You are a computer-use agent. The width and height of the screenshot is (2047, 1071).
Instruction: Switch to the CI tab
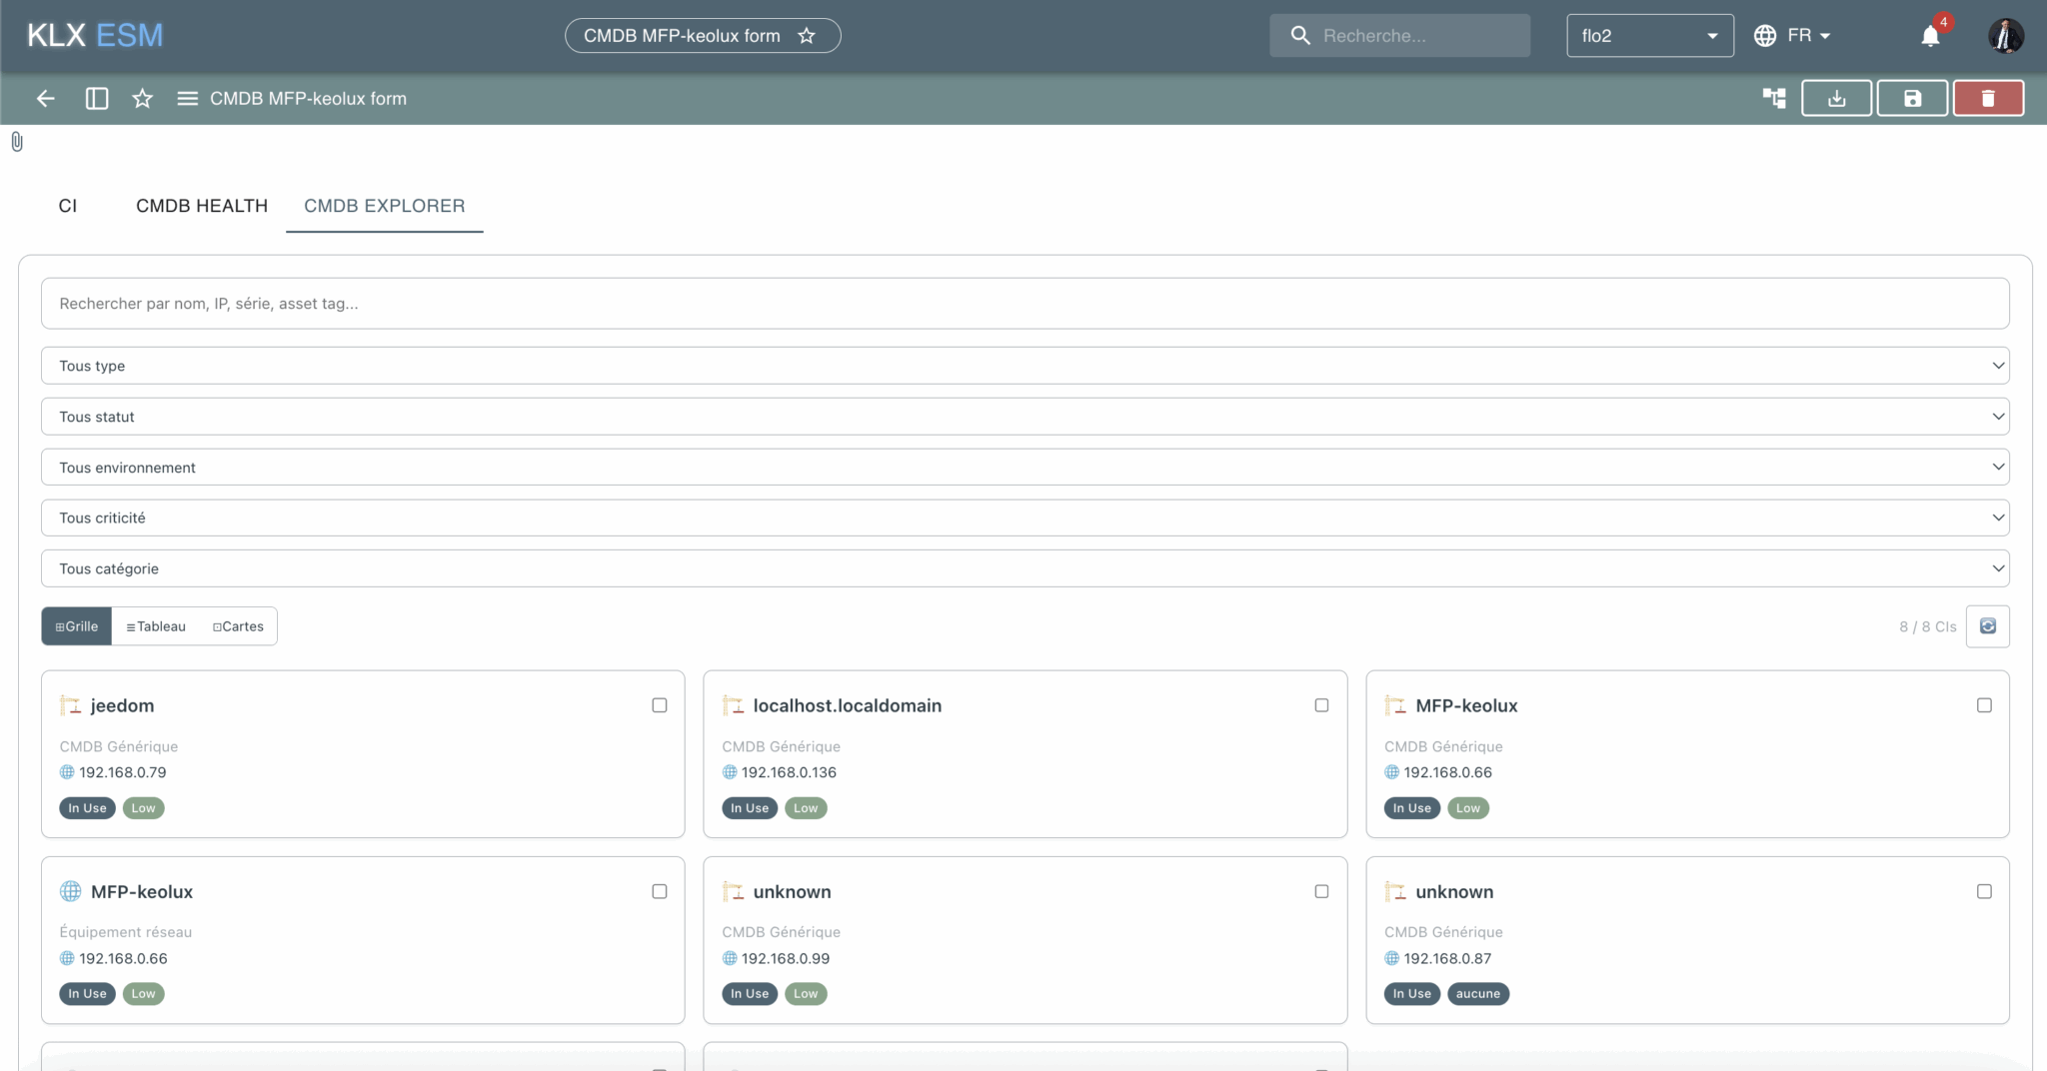click(68, 206)
